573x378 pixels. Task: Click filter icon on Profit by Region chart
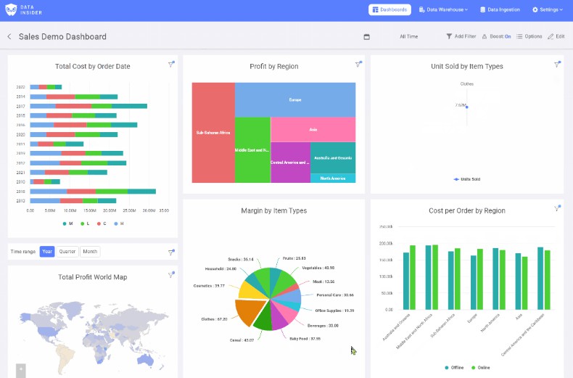[358, 65]
